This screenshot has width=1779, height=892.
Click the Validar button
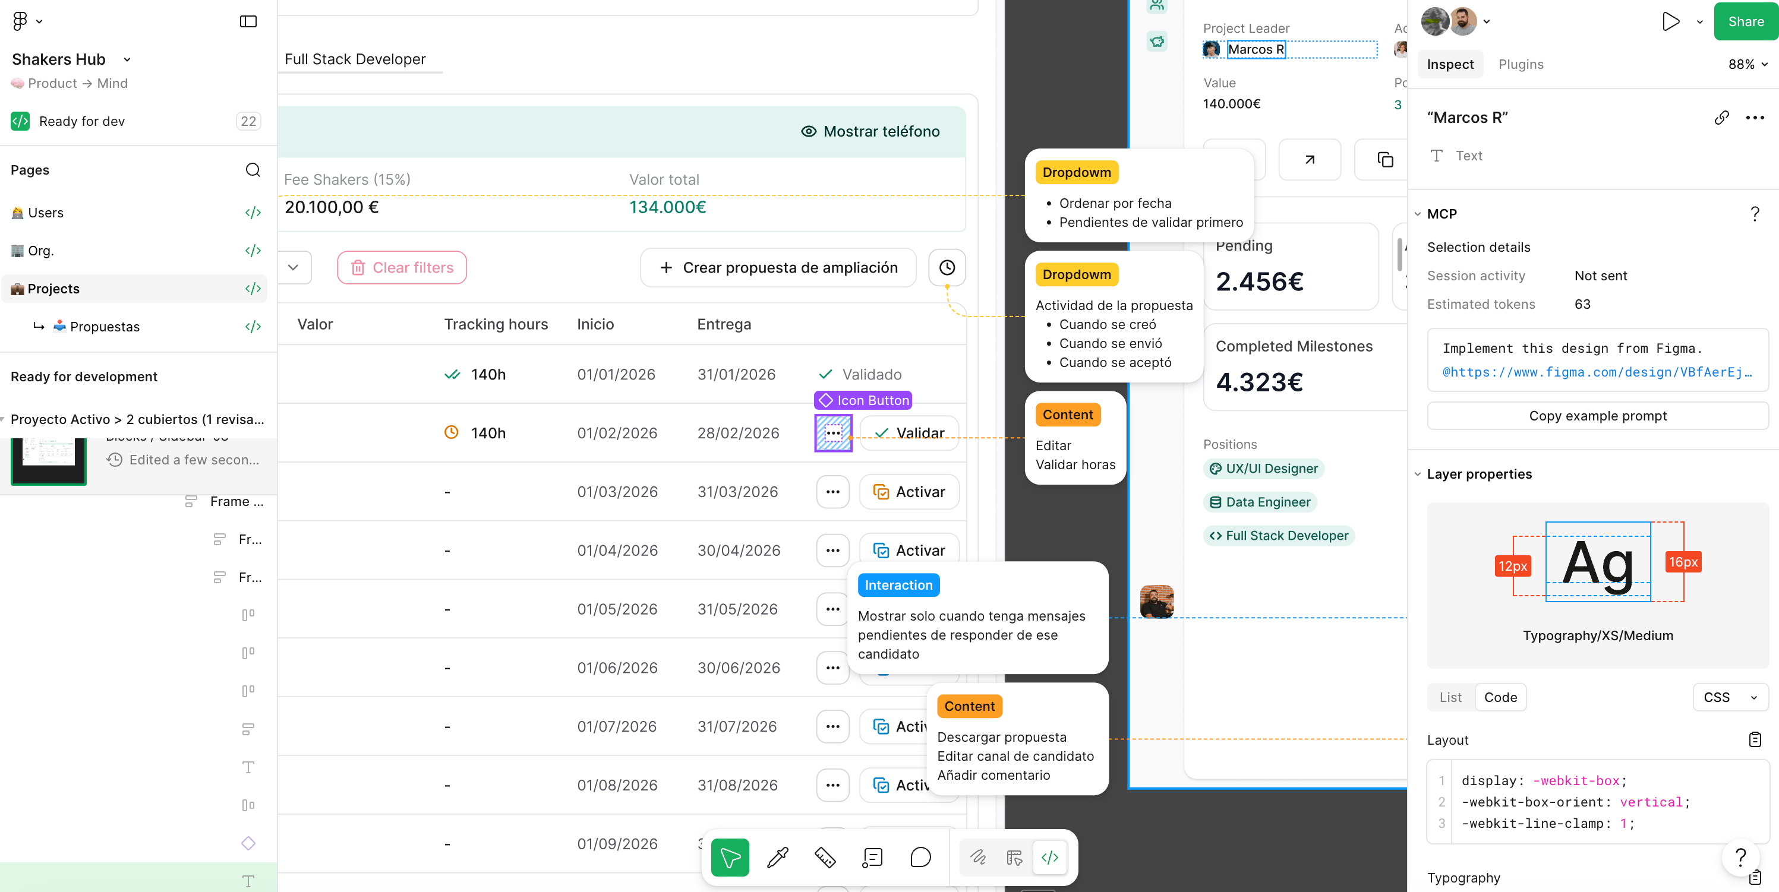click(x=910, y=433)
